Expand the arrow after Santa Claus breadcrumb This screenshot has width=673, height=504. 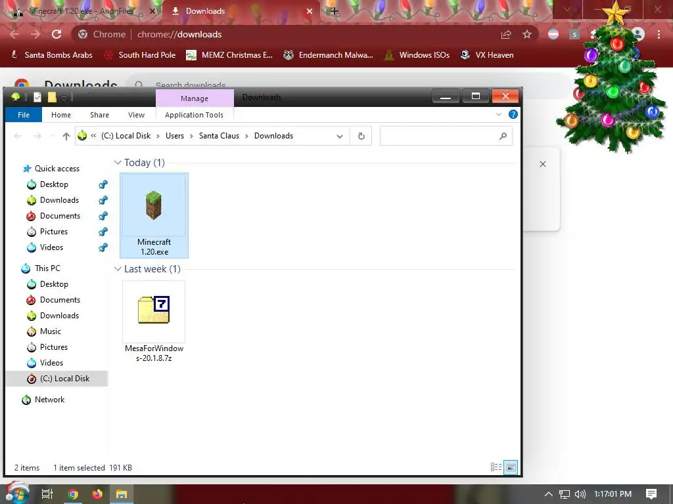(247, 136)
